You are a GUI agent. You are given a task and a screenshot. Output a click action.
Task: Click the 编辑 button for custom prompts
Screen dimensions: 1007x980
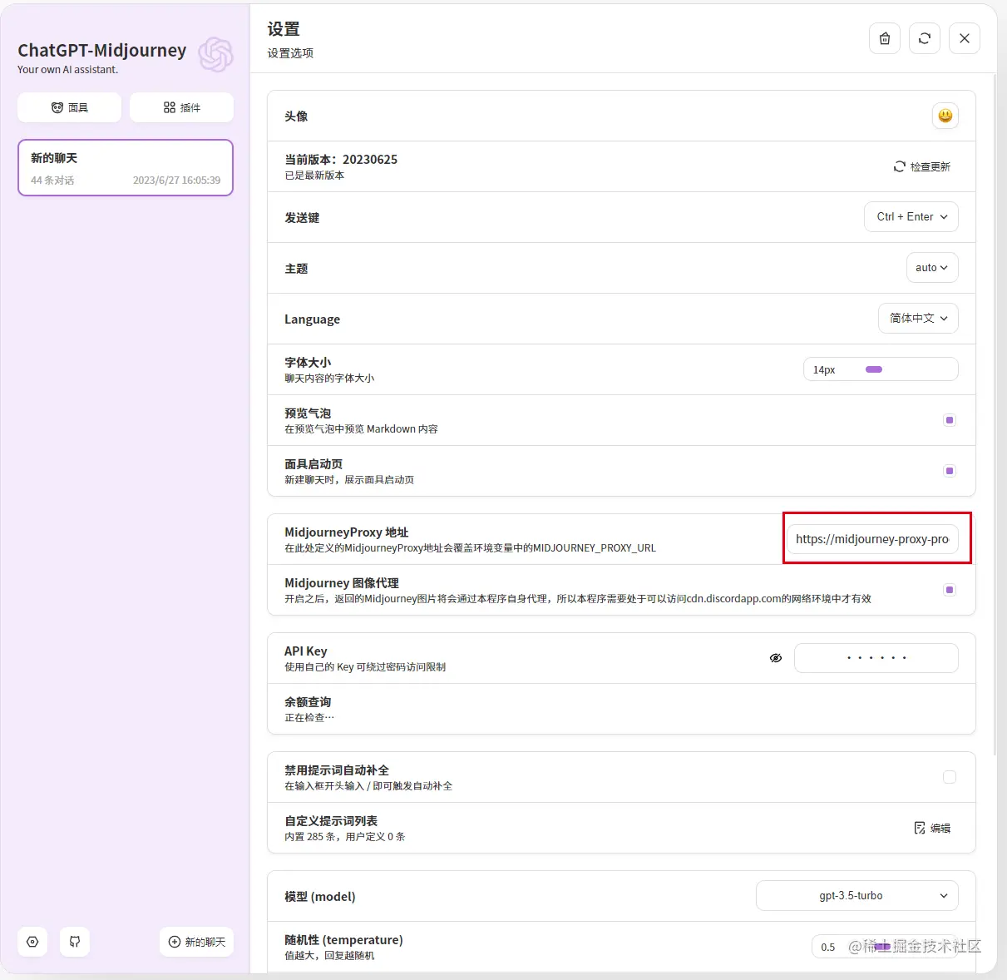(x=932, y=828)
